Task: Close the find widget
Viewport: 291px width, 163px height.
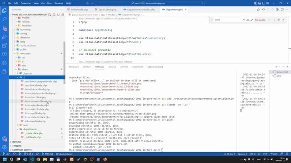Action: click(283, 20)
